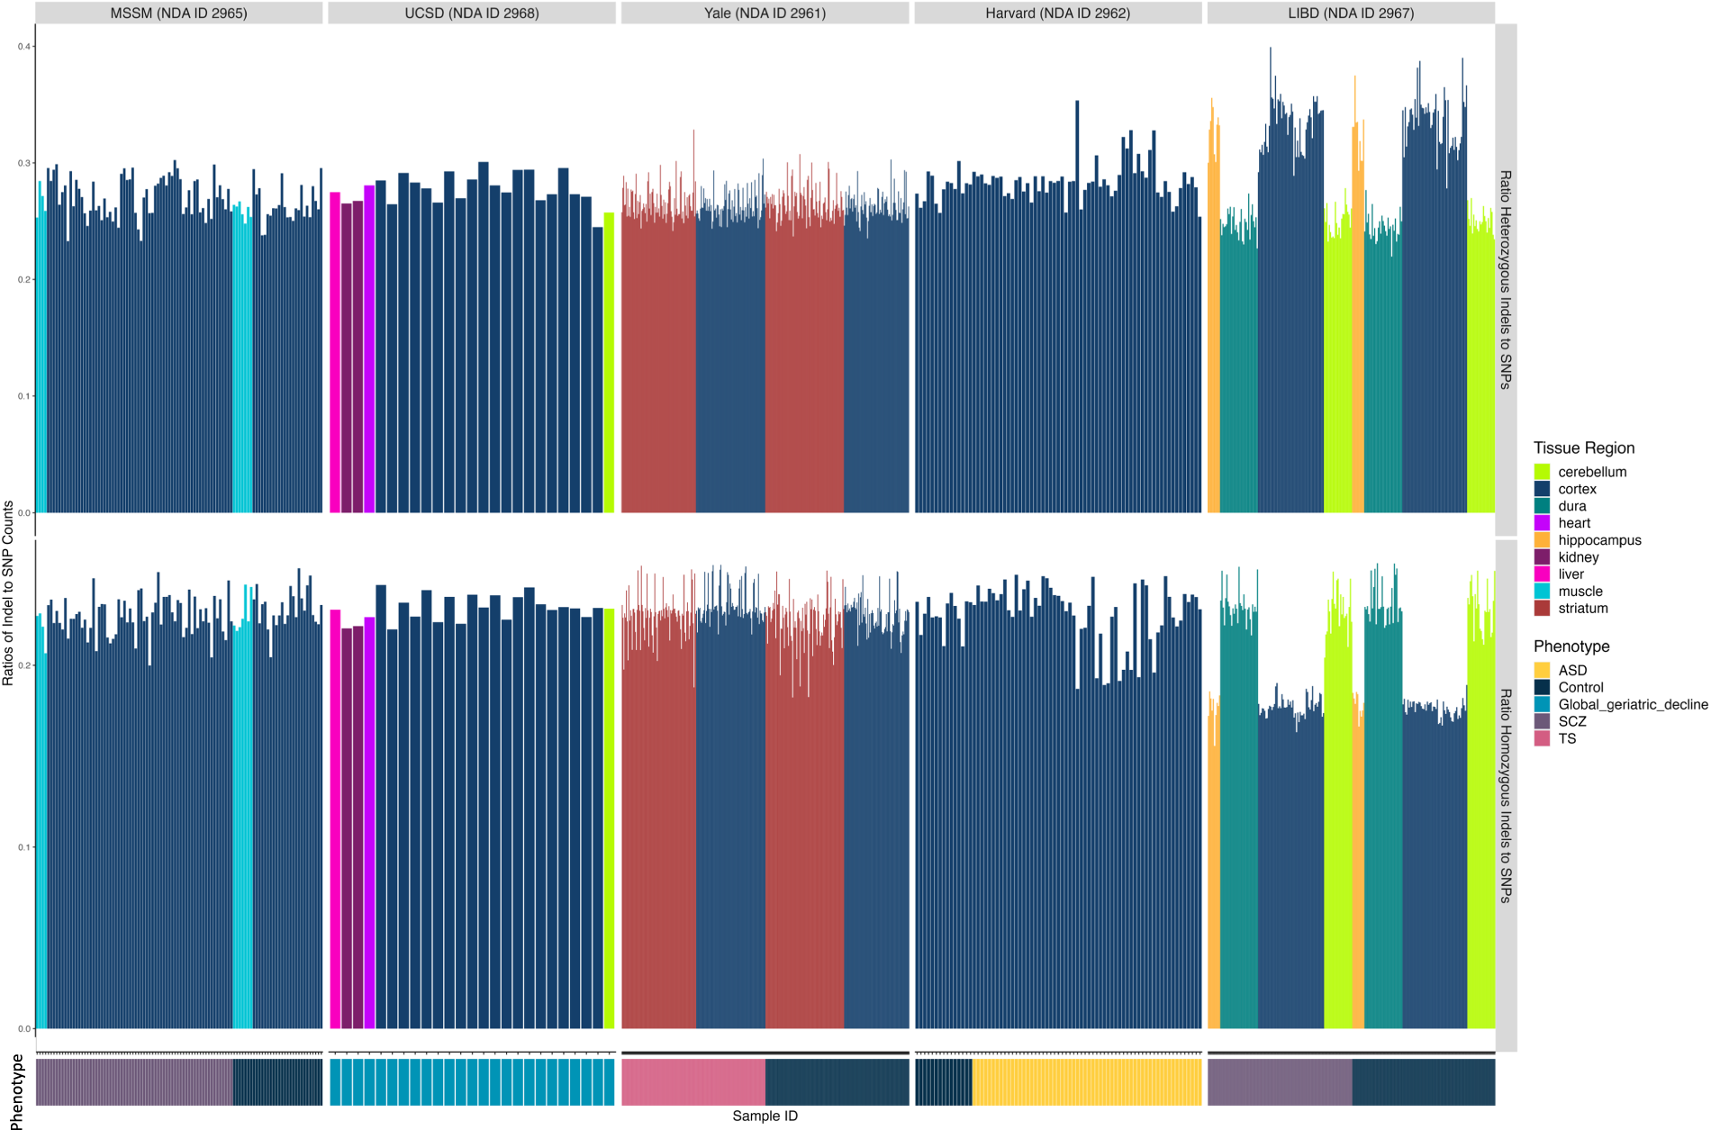Image resolution: width=1711 pixels, height=1130 pixels.
Task: Click the SCZ phenotype strip segment under LIBD
Action: pos(1280,1082)
